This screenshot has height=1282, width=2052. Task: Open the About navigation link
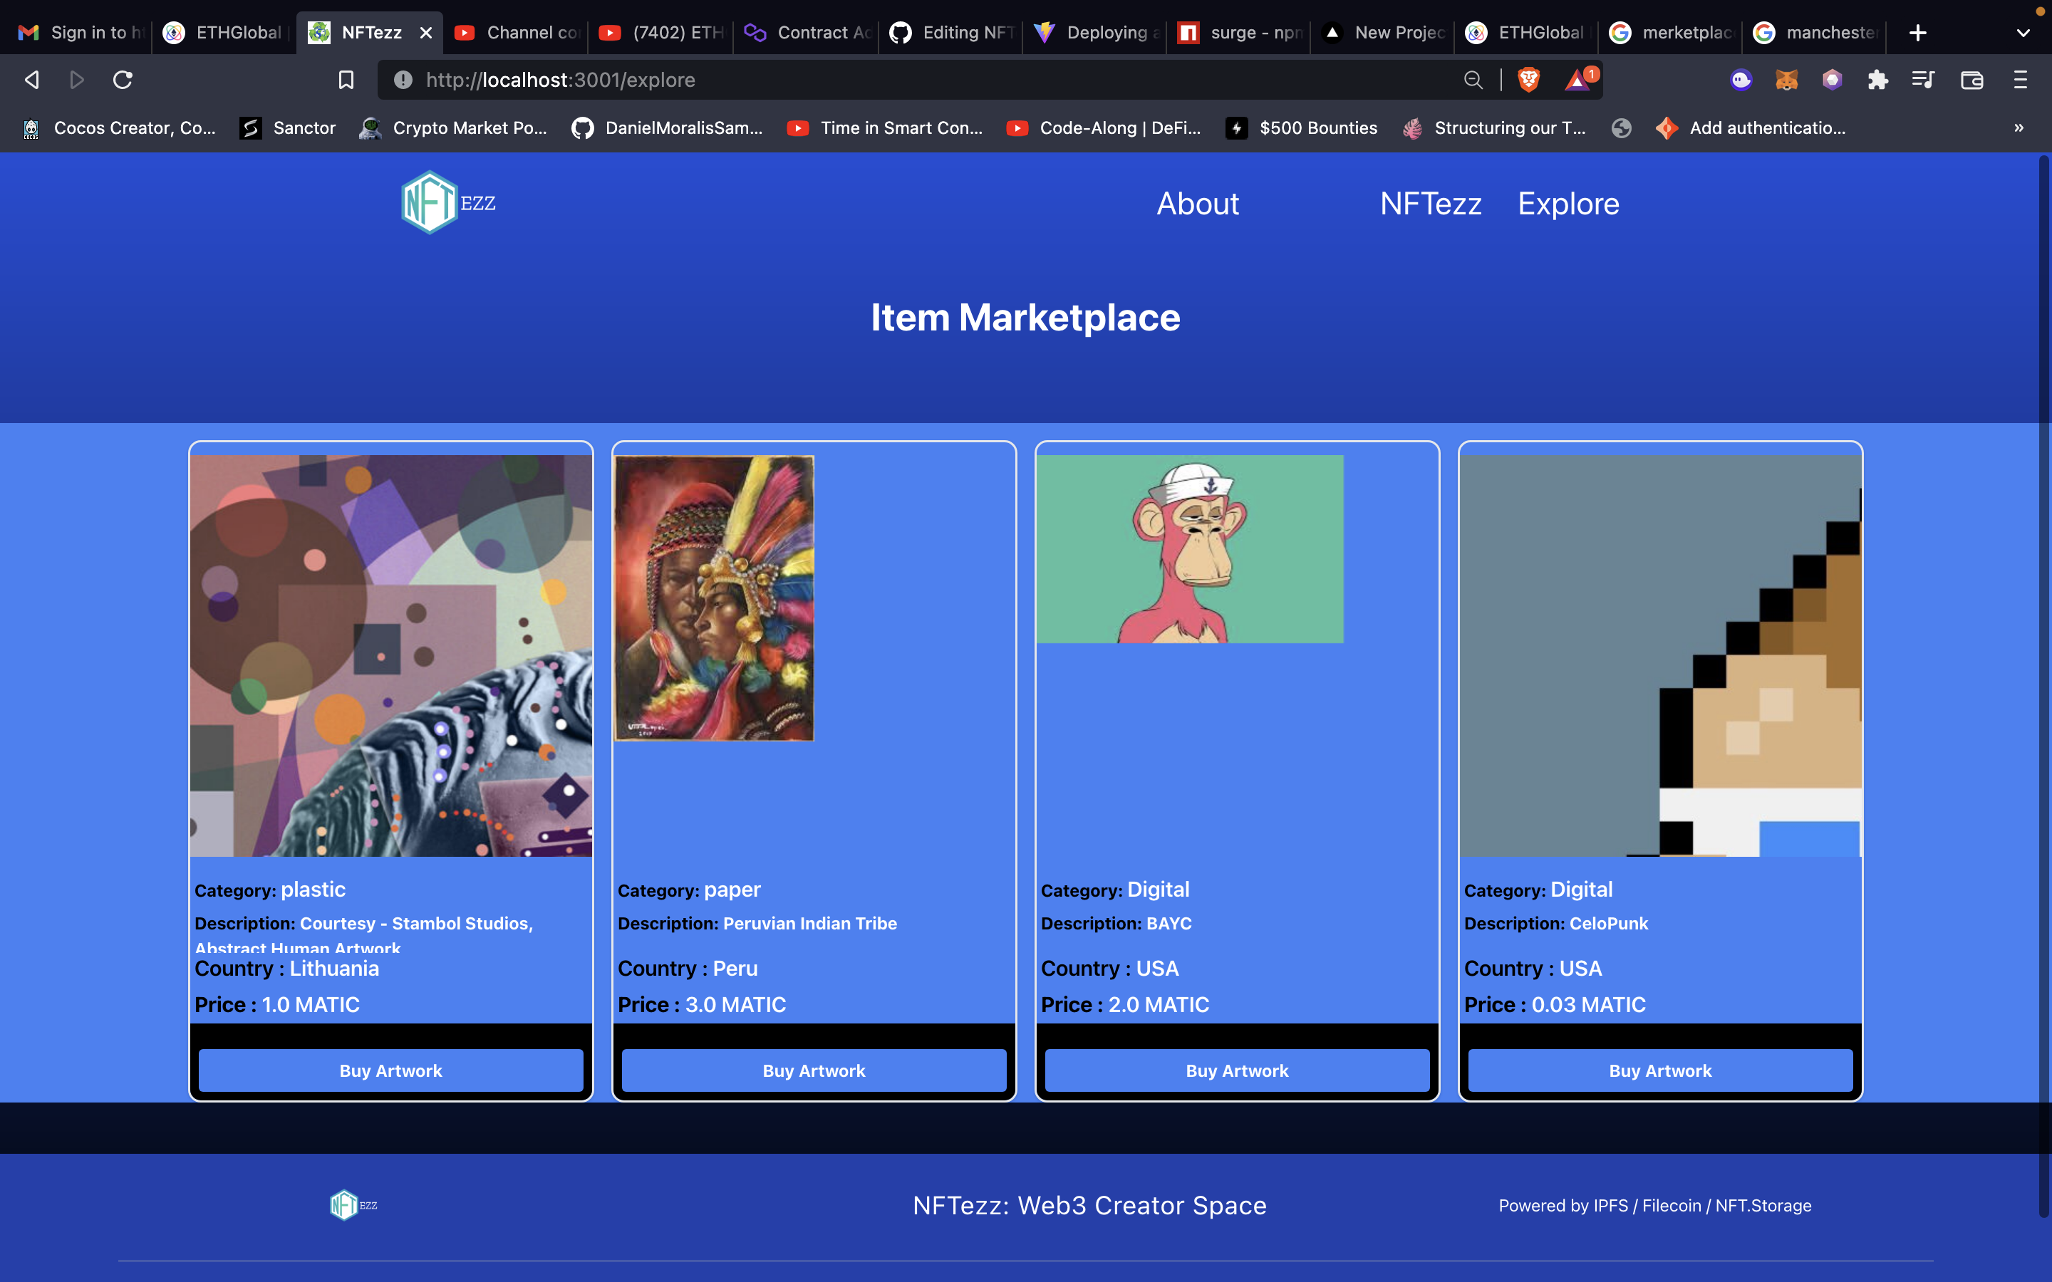coord(1197,204)
